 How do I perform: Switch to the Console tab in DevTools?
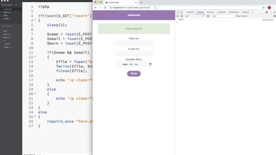(200, 12)
